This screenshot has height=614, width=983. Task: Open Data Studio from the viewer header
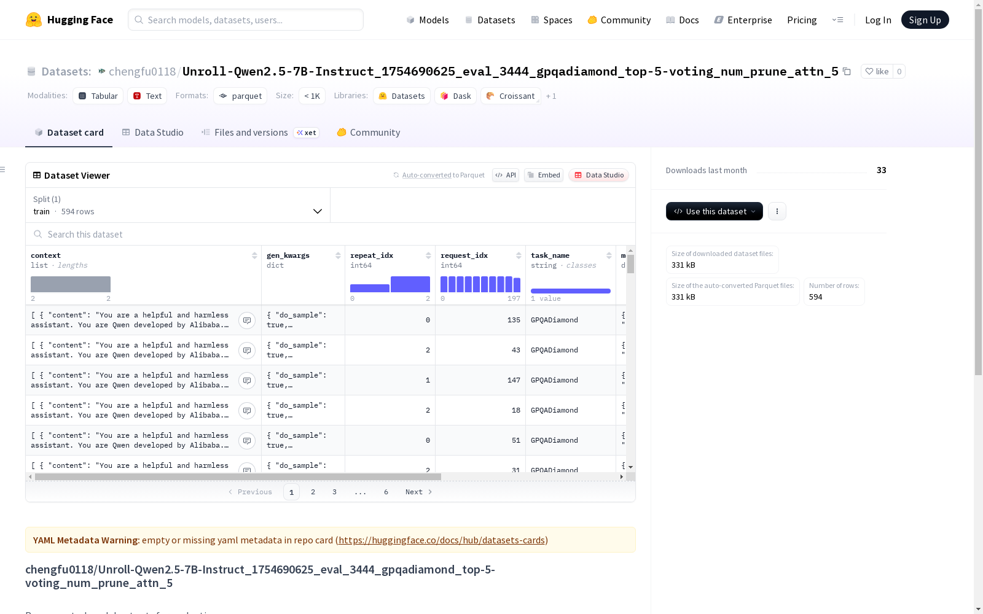(x=599, y=175)
